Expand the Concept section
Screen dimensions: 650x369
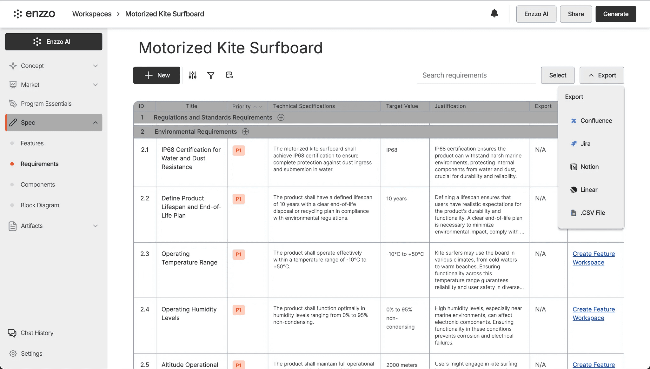(x=95, y=66)
